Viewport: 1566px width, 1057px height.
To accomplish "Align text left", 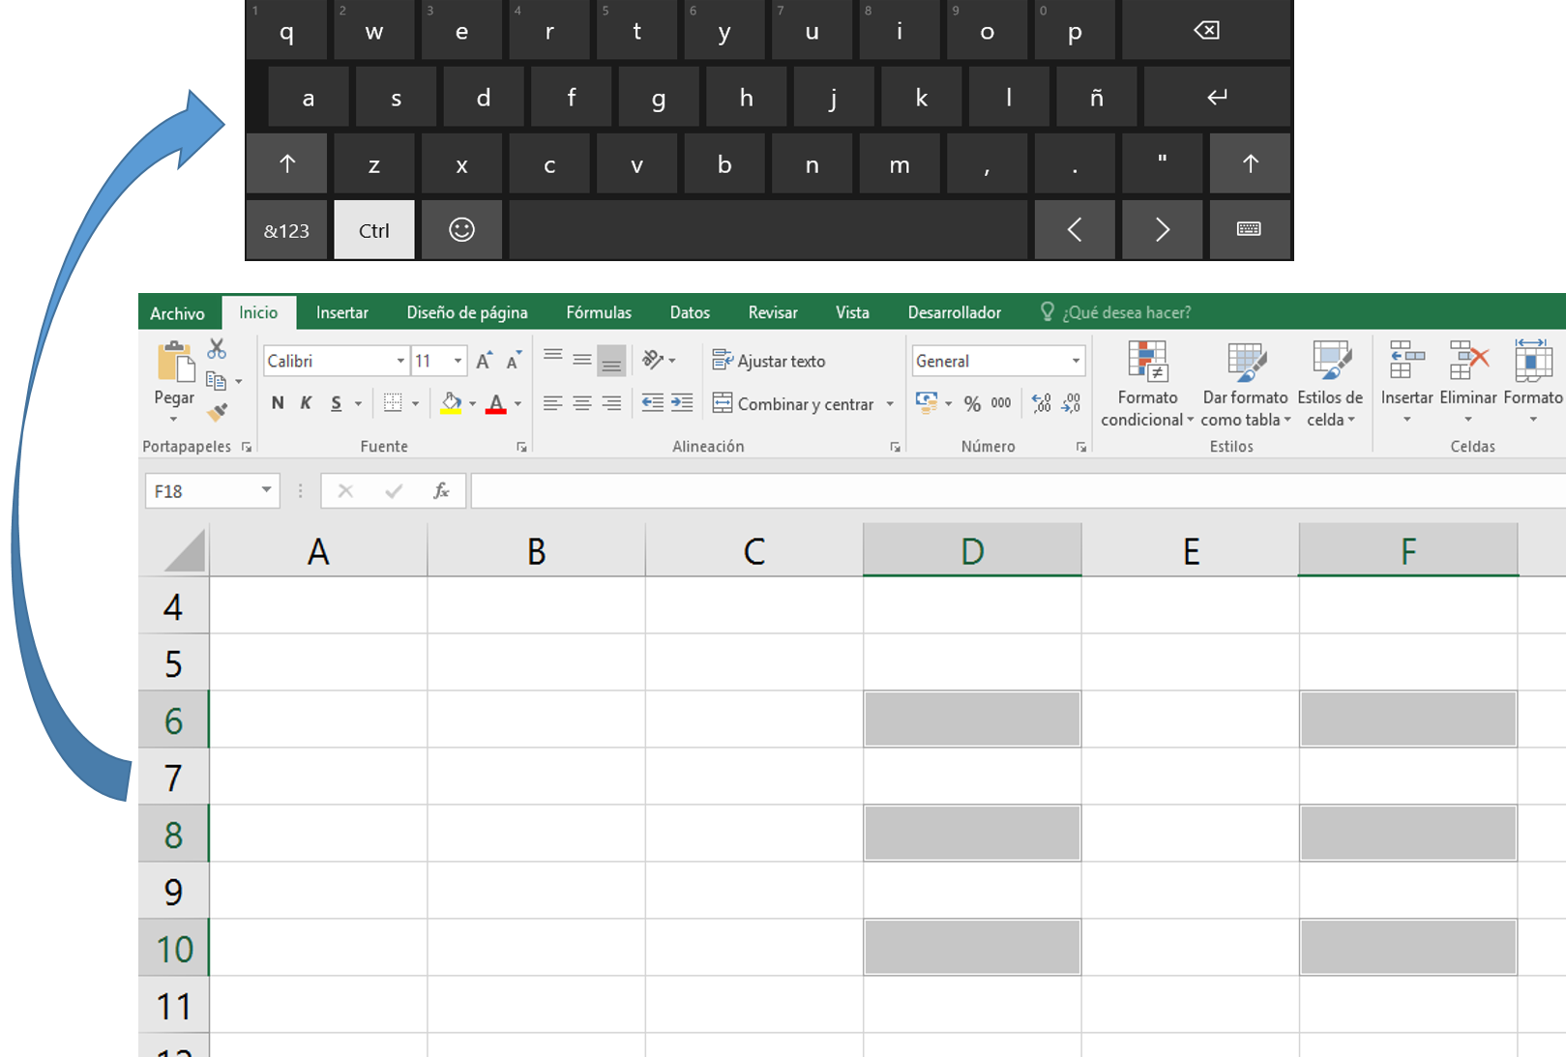I will pyautogui.click(x=552, y=403).
